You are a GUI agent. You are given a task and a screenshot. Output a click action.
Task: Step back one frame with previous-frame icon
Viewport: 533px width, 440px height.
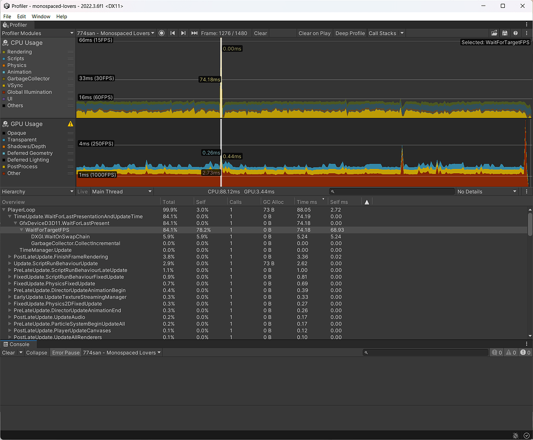(x=172, y=33)
